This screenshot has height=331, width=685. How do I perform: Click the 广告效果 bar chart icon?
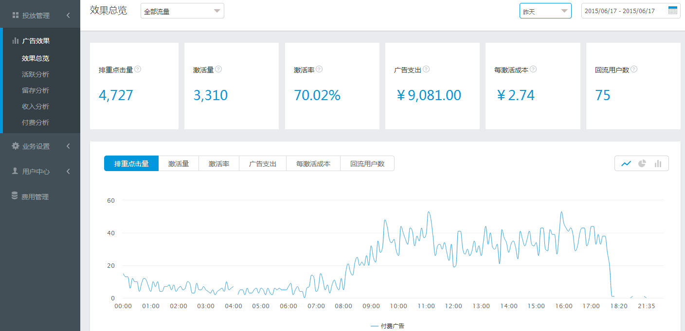(x=16, y=40)
